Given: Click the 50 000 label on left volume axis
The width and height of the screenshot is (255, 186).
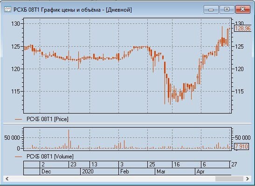Looking at the screenshot, I should (12, 138).
